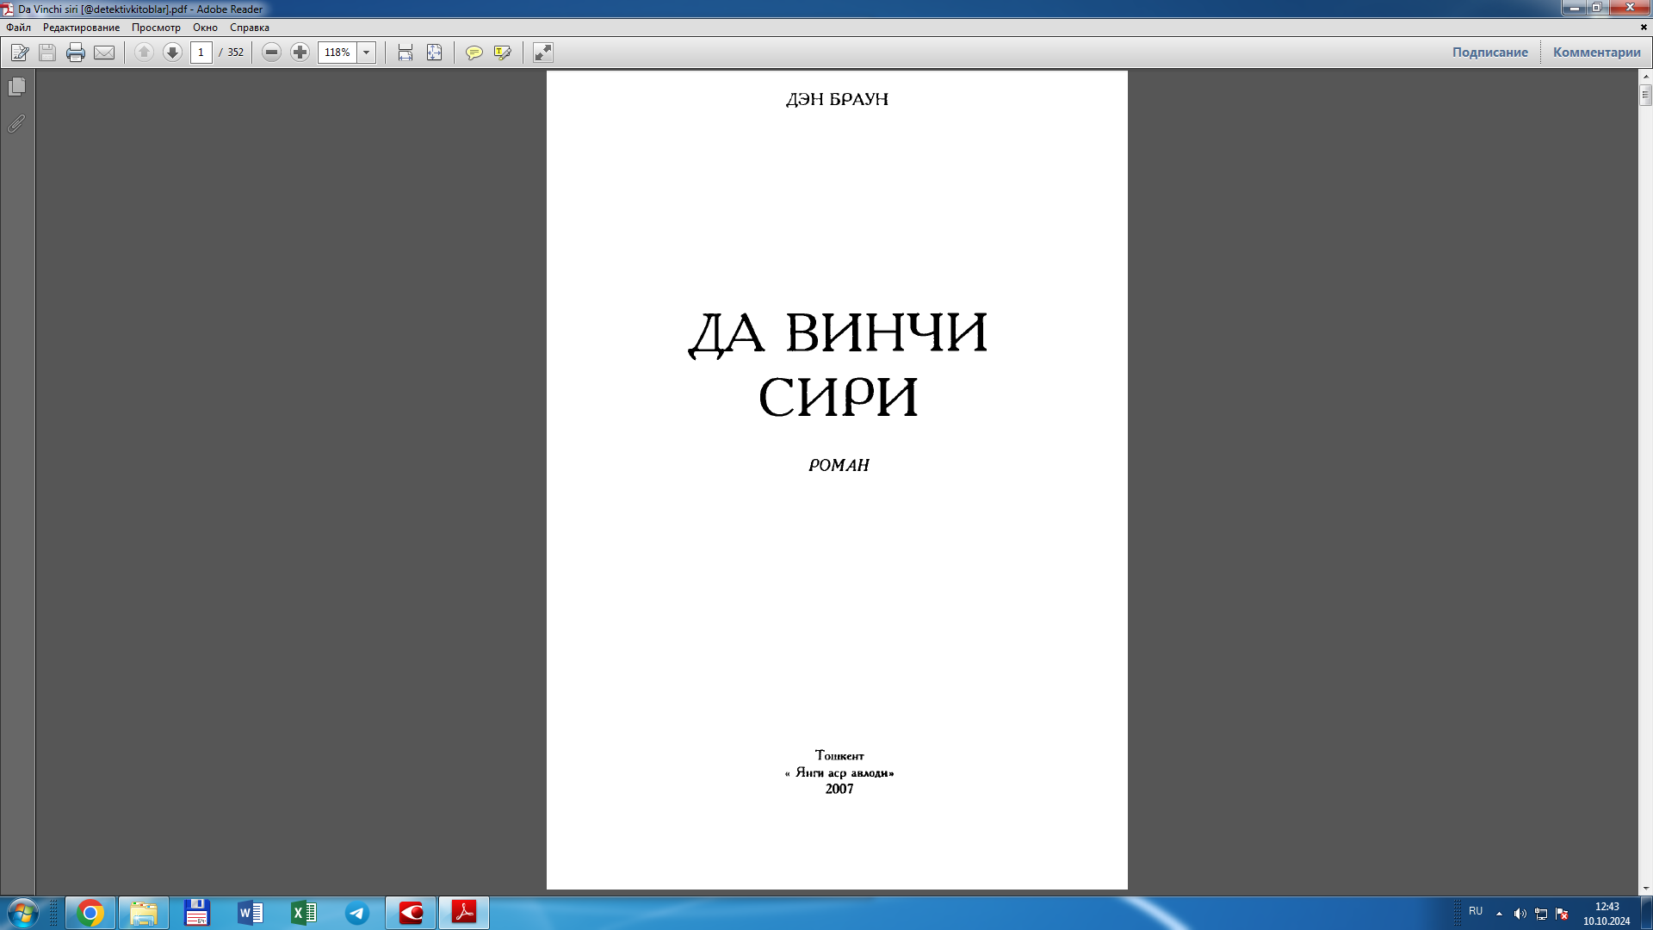The height and width of the screenshot is (930, 1653).
Task: Open the Print dialog
Action: pos(76,53)
